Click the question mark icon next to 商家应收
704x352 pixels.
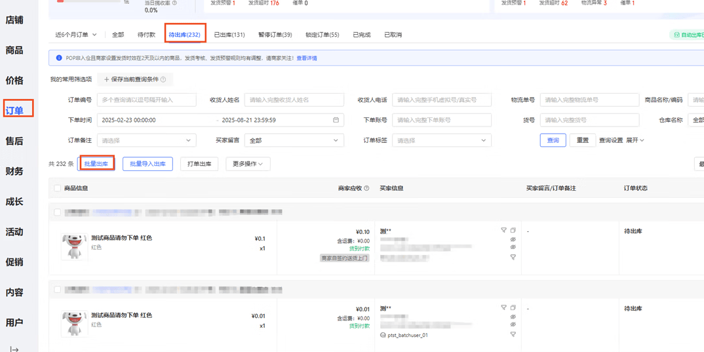pos(366,188)
